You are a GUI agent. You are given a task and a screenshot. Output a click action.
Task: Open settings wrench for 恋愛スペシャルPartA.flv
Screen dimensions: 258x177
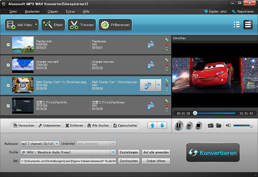pyautogui.click(x=167, y=101)
